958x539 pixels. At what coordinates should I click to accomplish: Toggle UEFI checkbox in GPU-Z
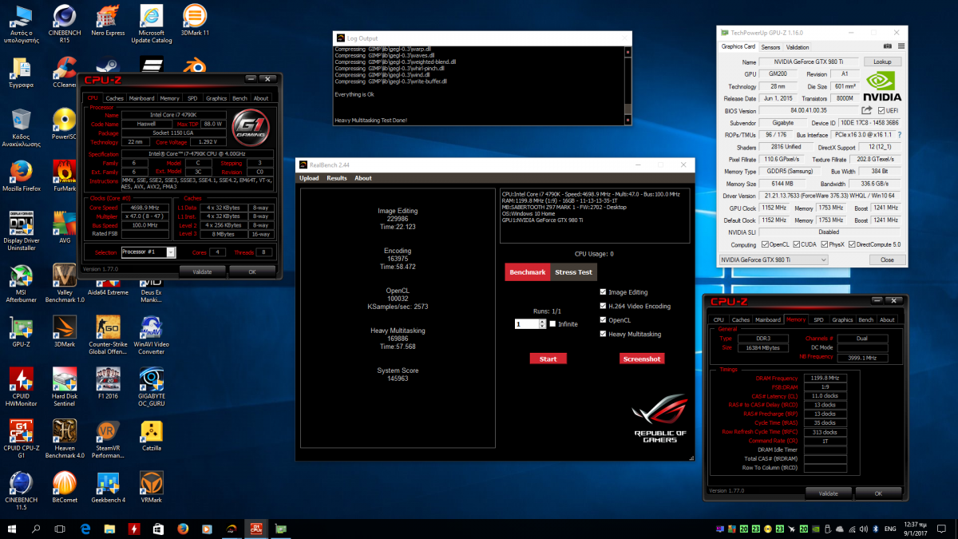point(881,110)
